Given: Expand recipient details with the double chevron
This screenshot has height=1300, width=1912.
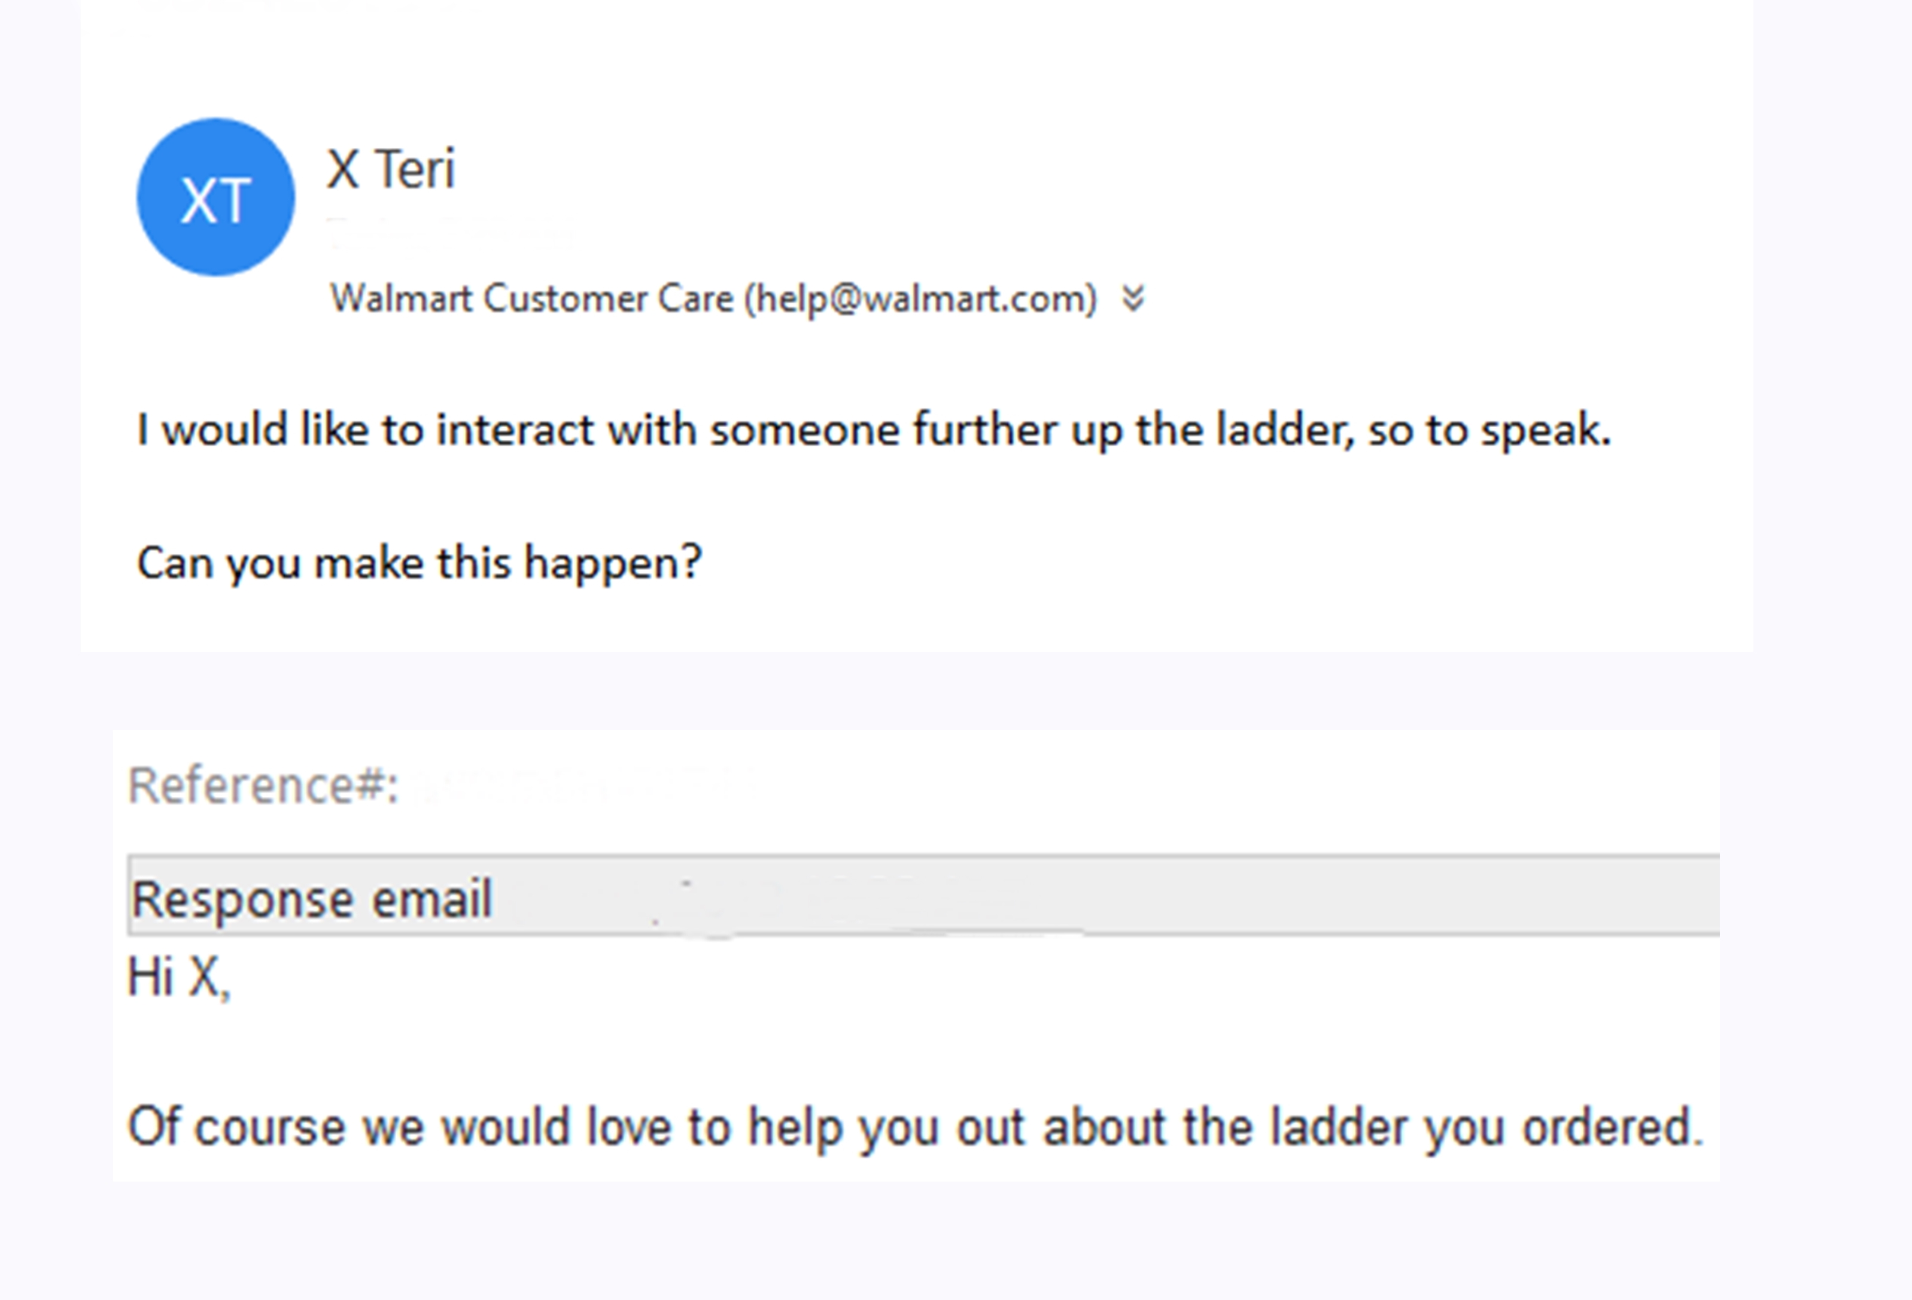Looking at the screenshot, I should [1133, 299].
